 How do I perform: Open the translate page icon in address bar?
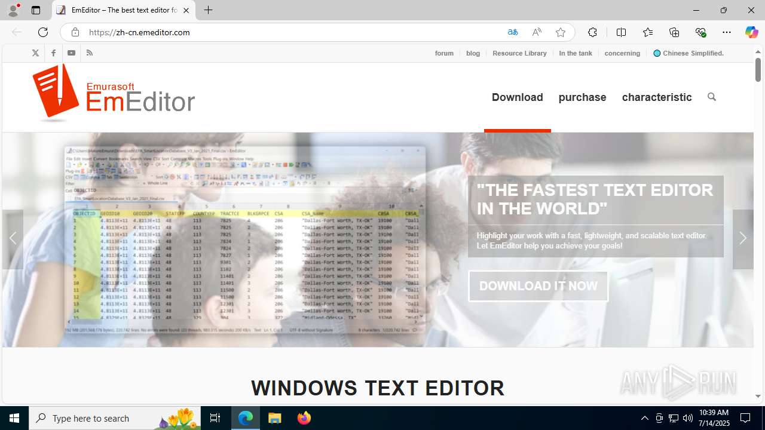pos(512,32)
